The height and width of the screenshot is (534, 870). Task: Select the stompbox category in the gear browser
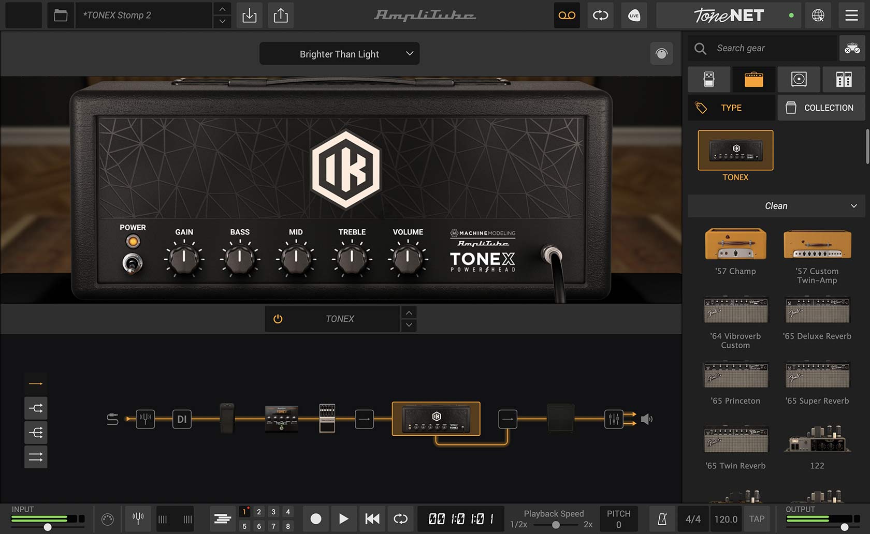coord(709,79)
